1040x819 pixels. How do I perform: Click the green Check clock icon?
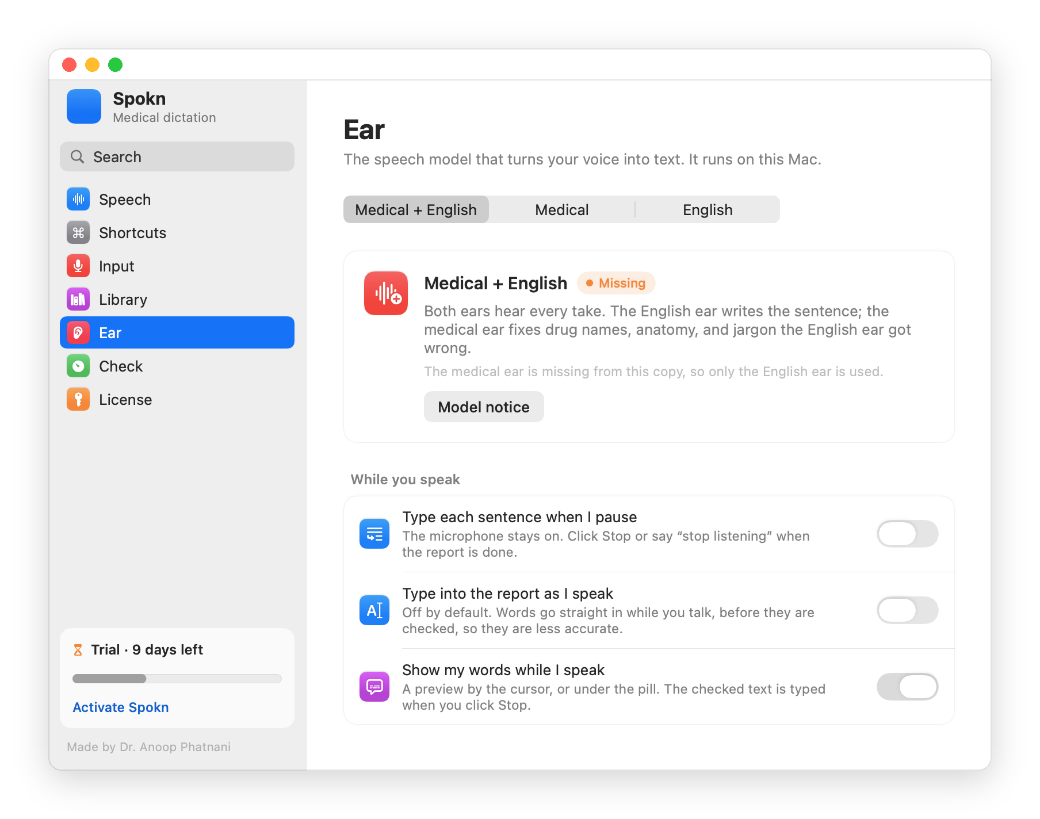click(78, 366)
